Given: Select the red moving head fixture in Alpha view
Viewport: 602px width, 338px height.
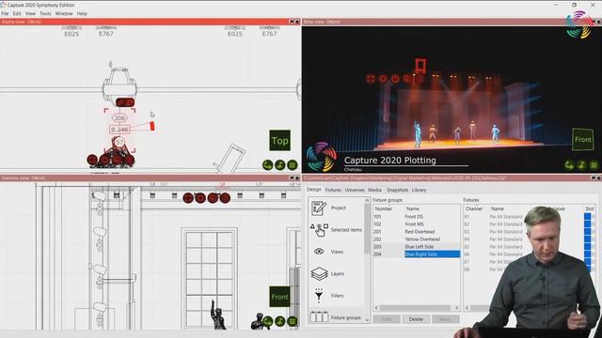Looking at the screenshot, I should click(125, 102).
